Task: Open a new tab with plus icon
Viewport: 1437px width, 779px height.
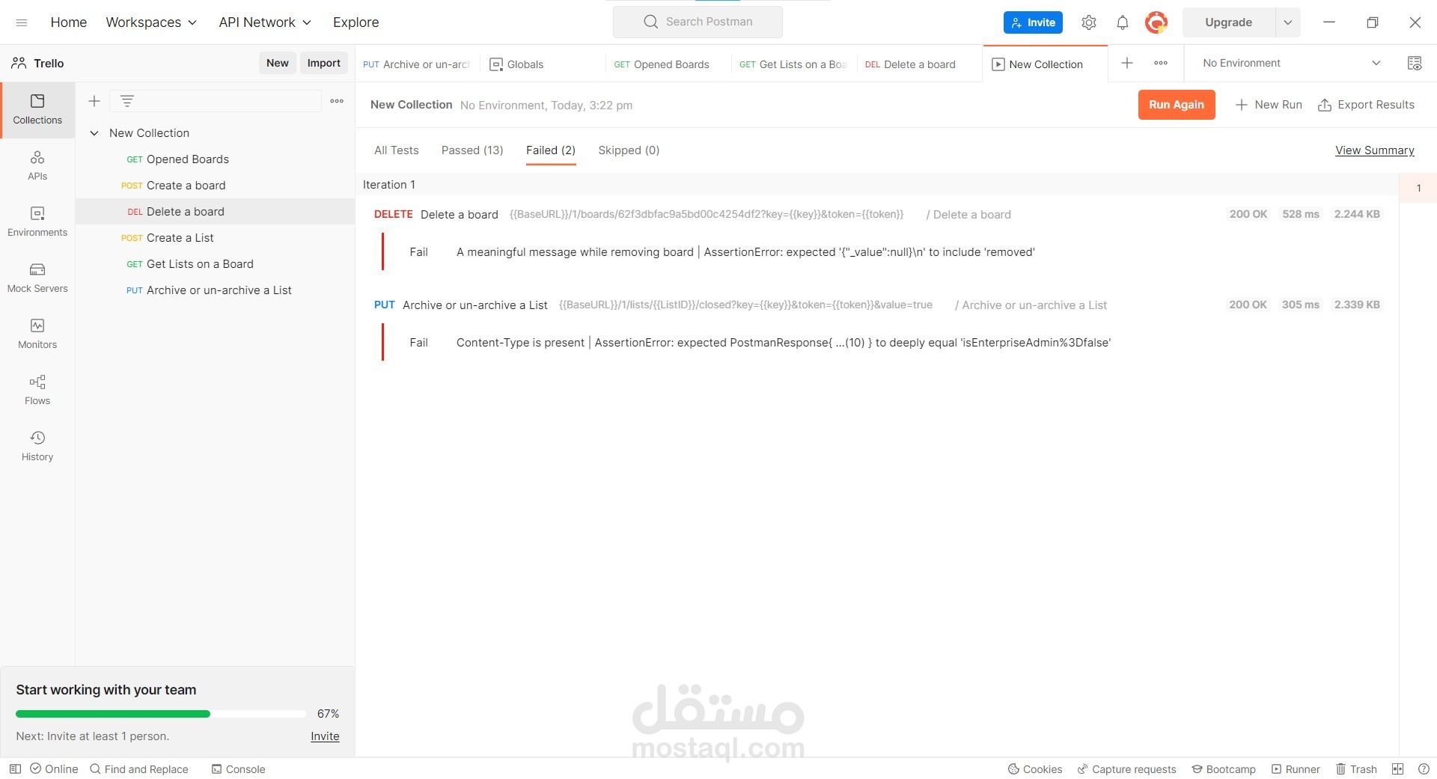Action: point(1127,64)
